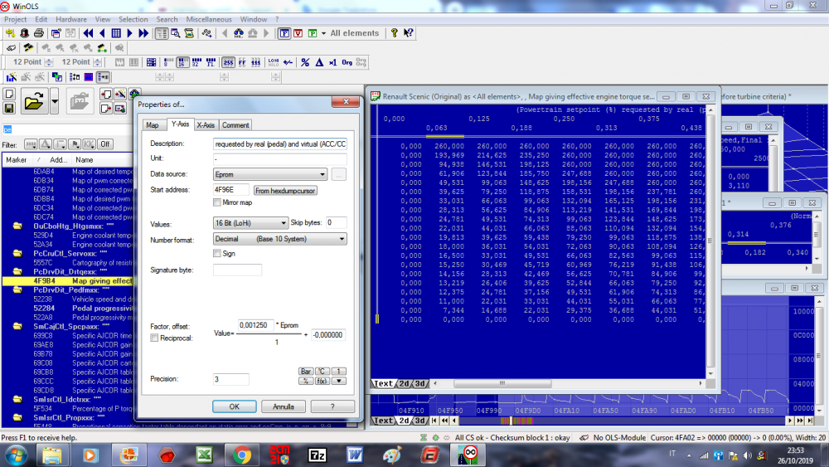This screenshot has width=829, height=467.
Task: Open 7-Zip from the taskbar
Action: [x=318, y=455]
